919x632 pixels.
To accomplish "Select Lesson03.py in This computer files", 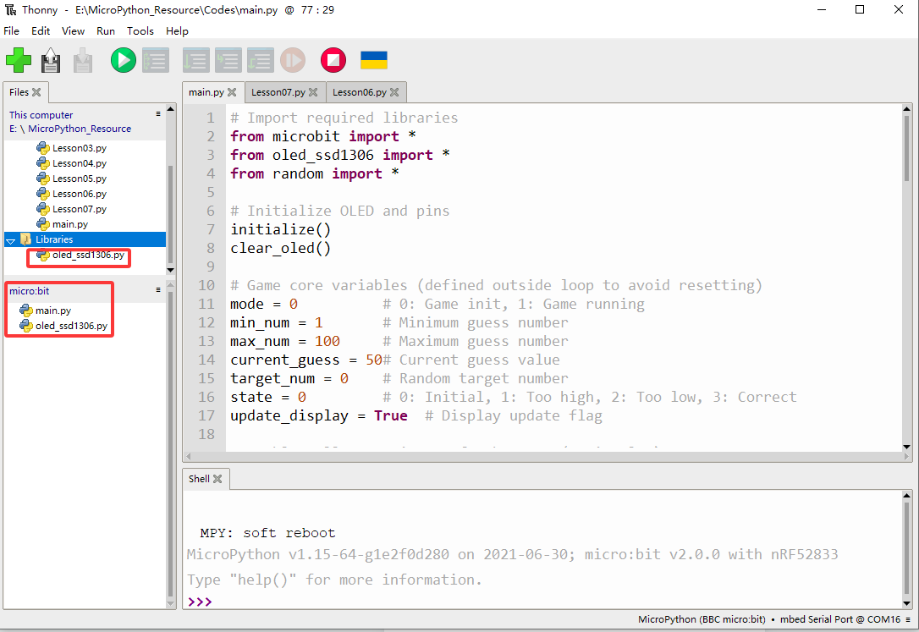I will click(80, 148).
